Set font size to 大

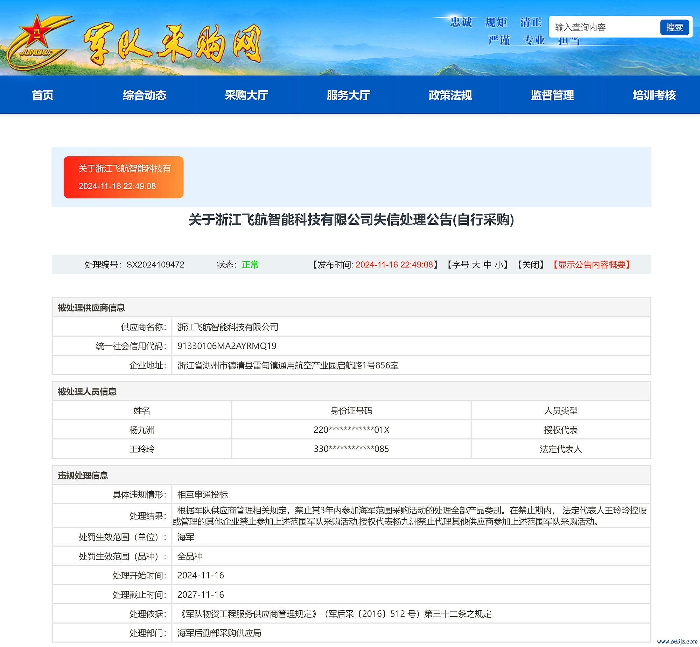[476, 265]
